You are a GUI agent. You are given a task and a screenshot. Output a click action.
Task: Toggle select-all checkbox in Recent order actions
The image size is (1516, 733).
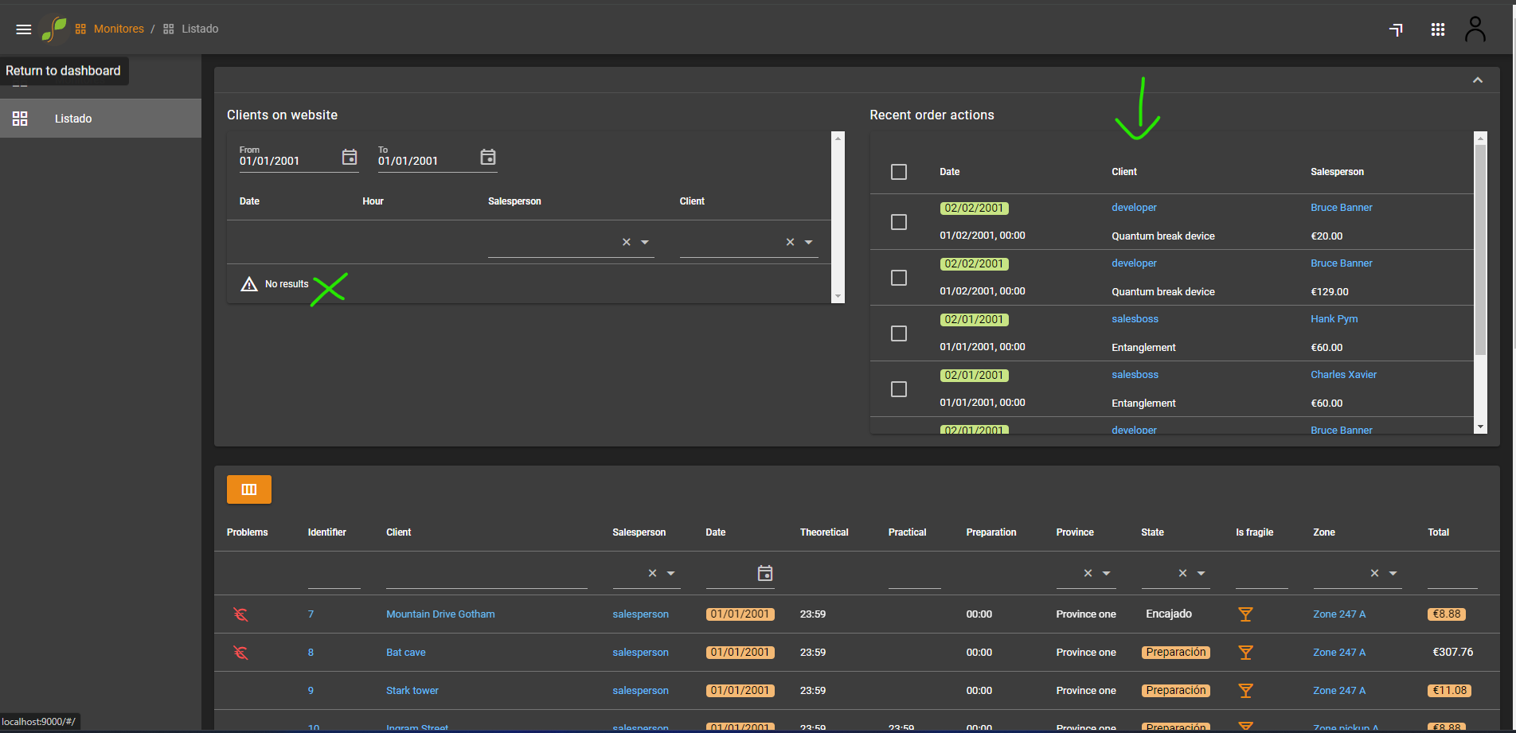(899, 172)
